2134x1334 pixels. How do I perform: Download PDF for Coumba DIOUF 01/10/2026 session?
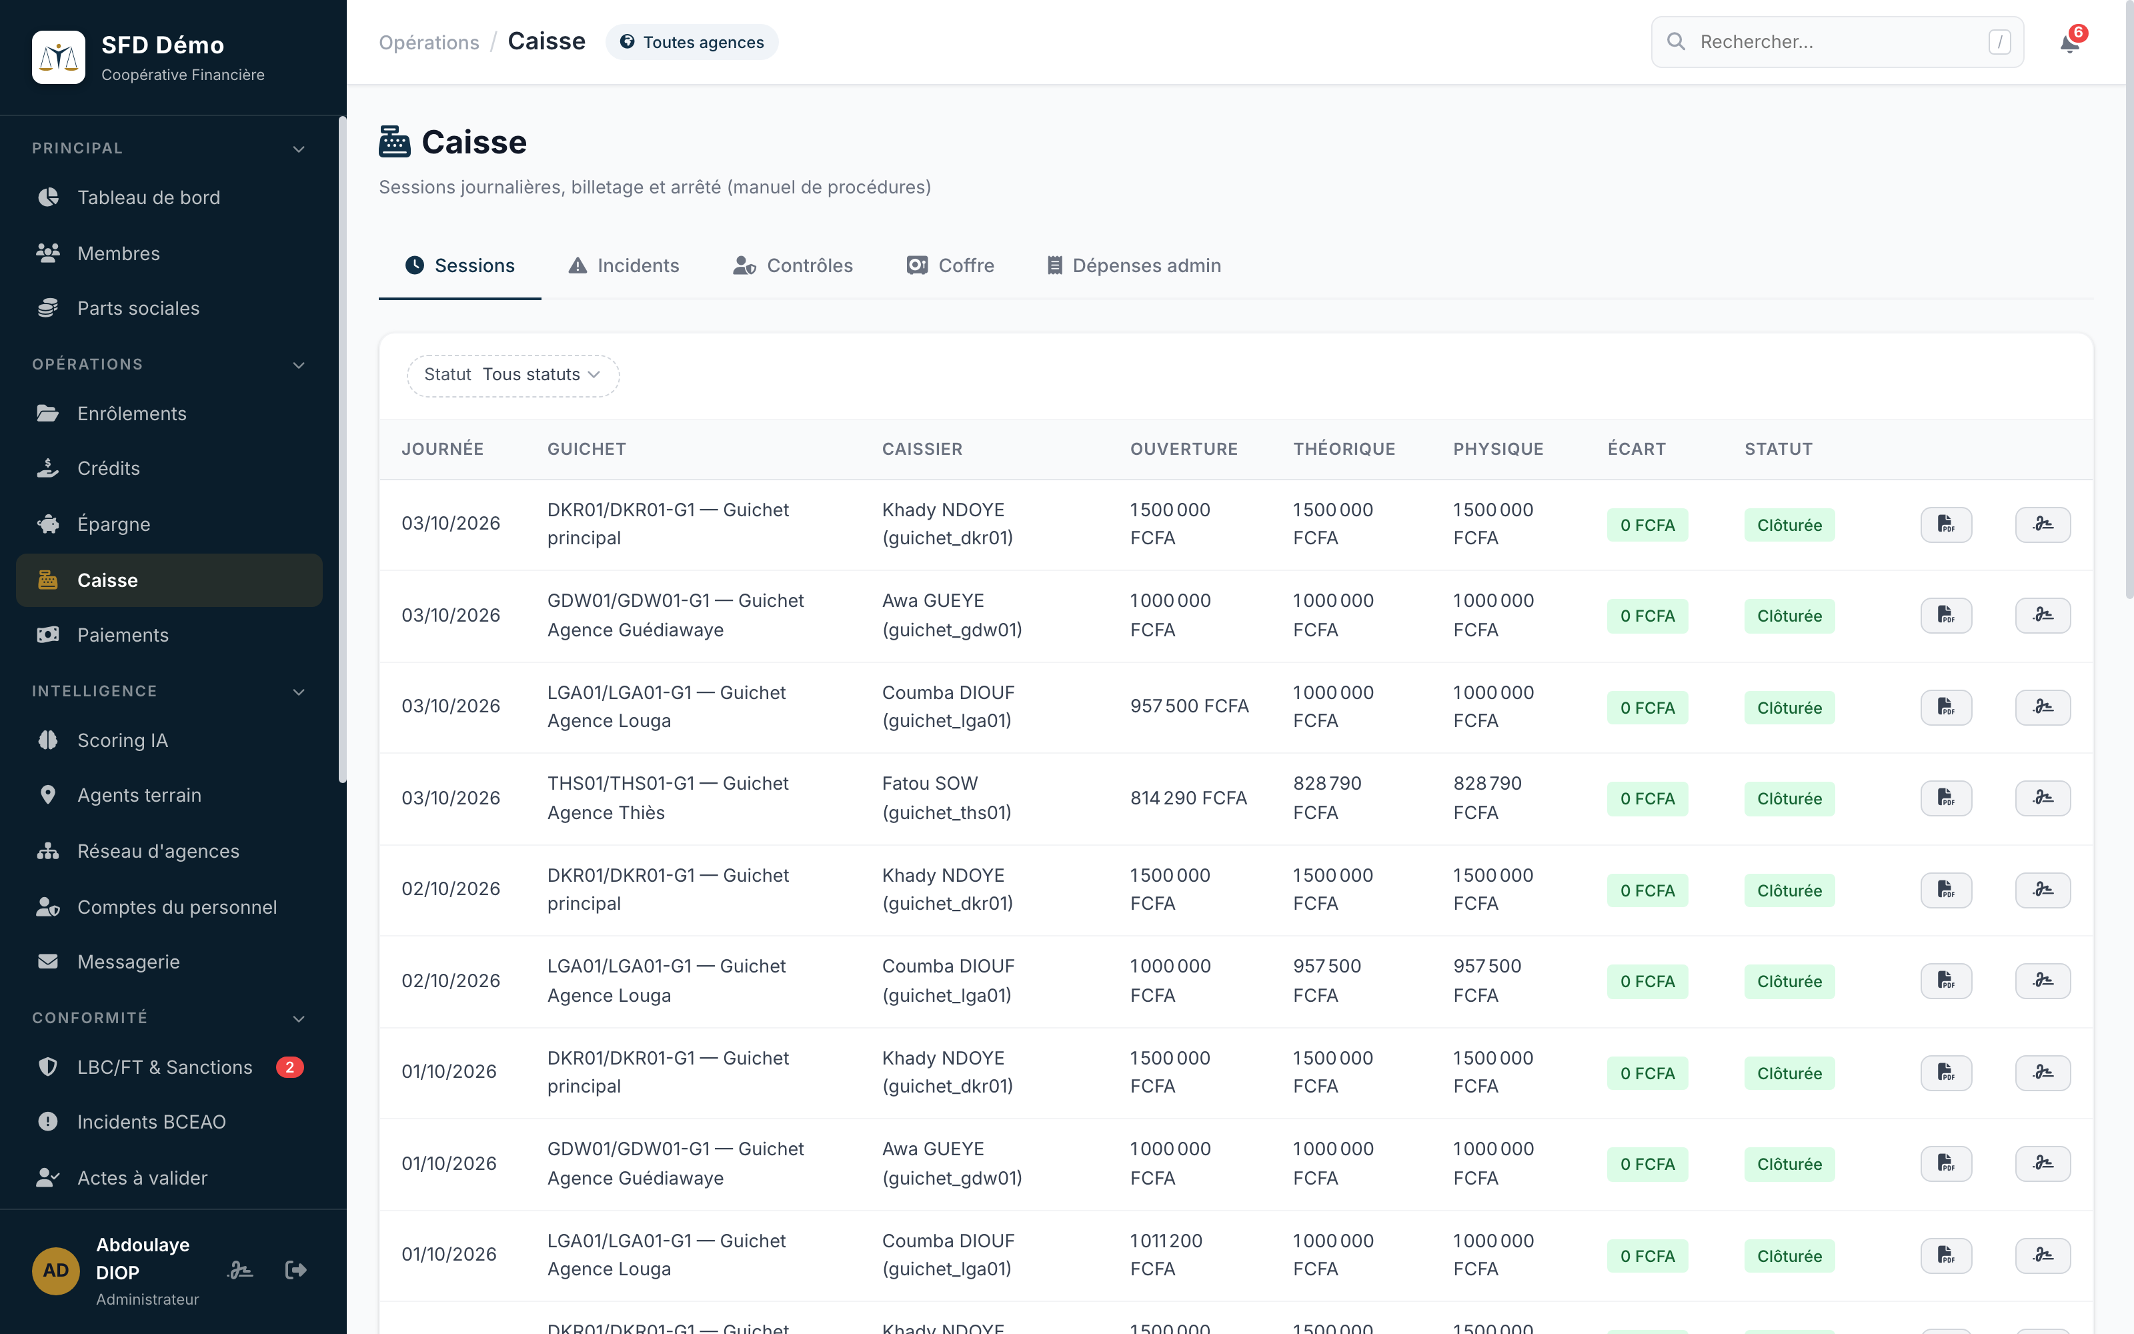pos(1945,1255)
